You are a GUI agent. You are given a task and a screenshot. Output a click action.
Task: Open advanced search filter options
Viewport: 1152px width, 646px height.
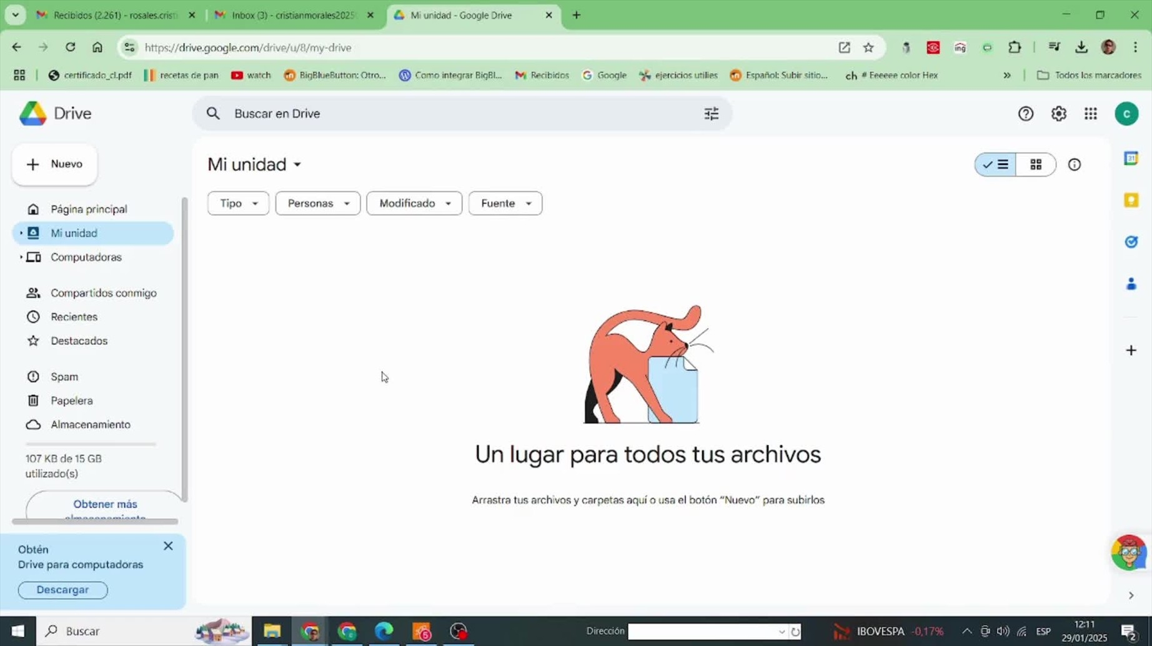712,114
